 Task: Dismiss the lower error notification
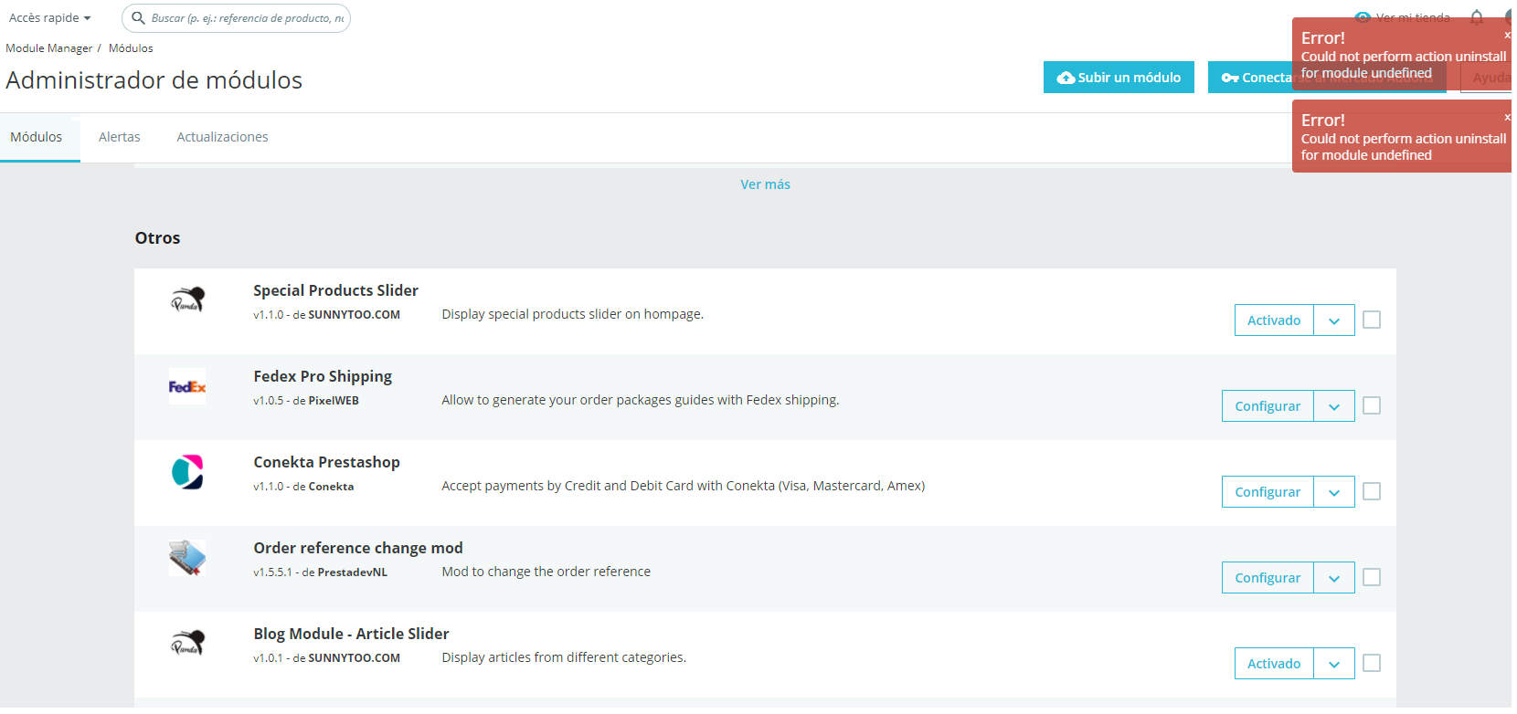(1507, 118)
